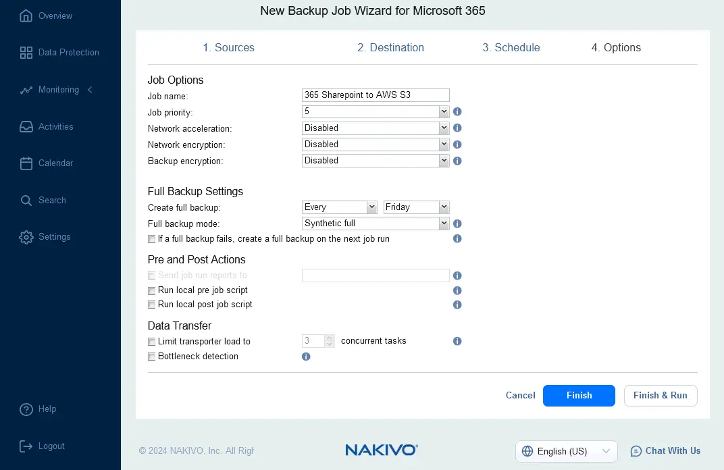Open the Overview home icon
This screenshot has height=470, width=724.
pyautogui.click(x=26, y=16)
